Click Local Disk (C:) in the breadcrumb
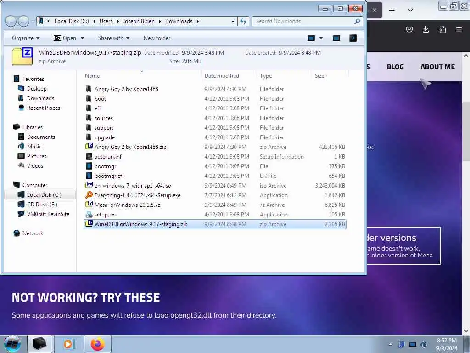The width and height of the screenshot is (470, 353). (x=72, y=21)
